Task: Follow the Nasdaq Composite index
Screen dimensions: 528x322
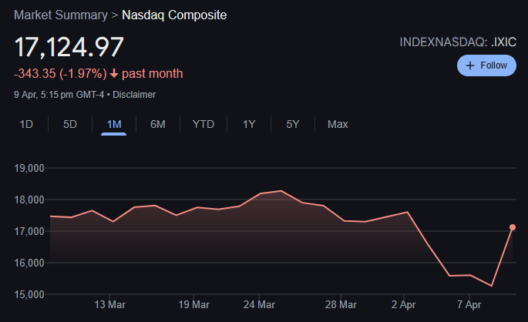Action: pos(486,65)
